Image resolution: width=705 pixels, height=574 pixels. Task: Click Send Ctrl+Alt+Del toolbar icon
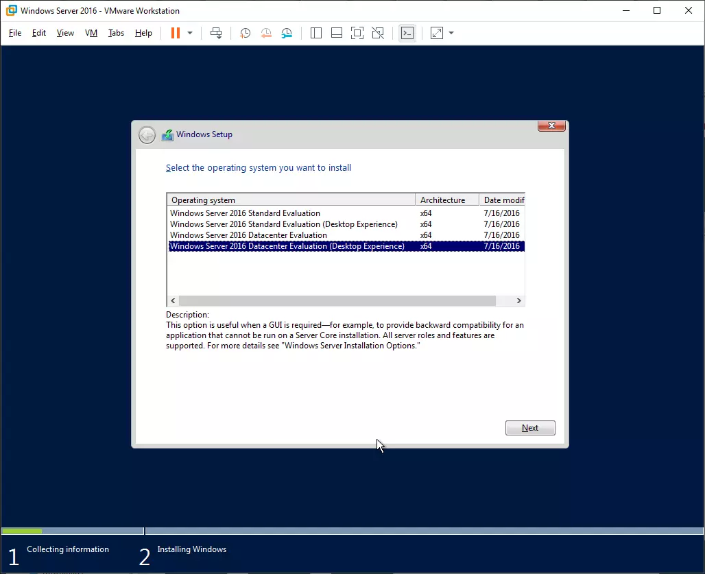point(216,33)
